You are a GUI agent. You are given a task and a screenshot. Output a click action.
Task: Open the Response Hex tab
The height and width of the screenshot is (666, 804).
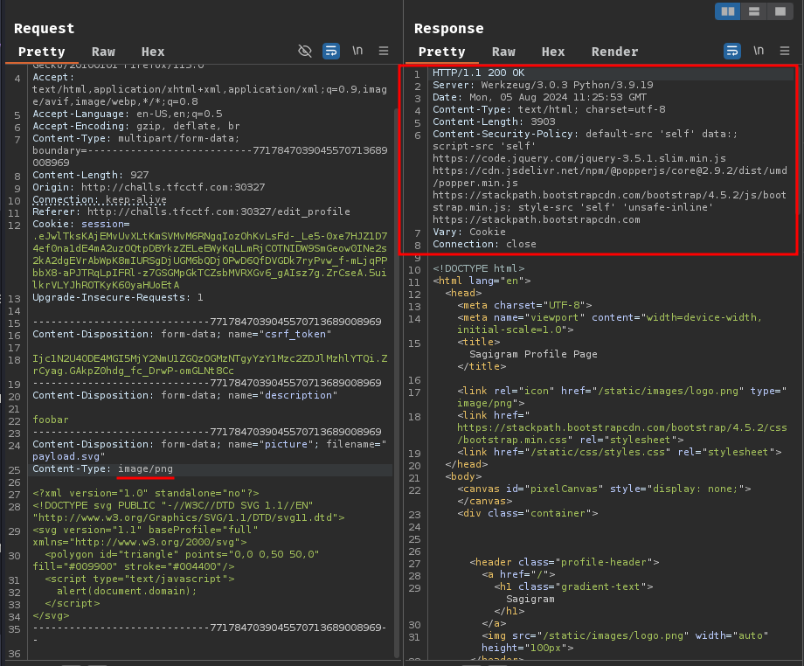(552, 52)
